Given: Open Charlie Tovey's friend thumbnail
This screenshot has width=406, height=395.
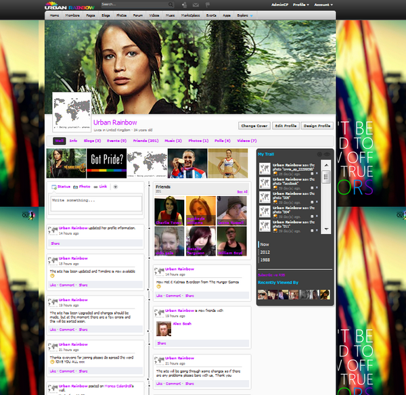Looking at the screenshot, I should (x=169, y=211).
